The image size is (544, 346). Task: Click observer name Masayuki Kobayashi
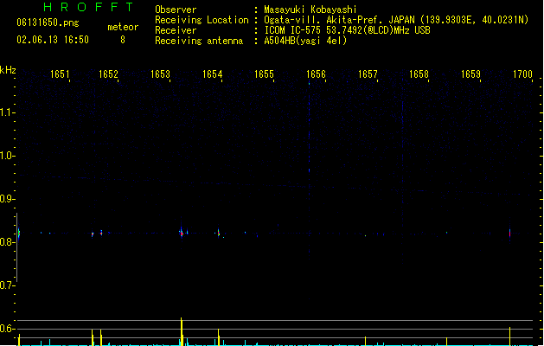310,10
